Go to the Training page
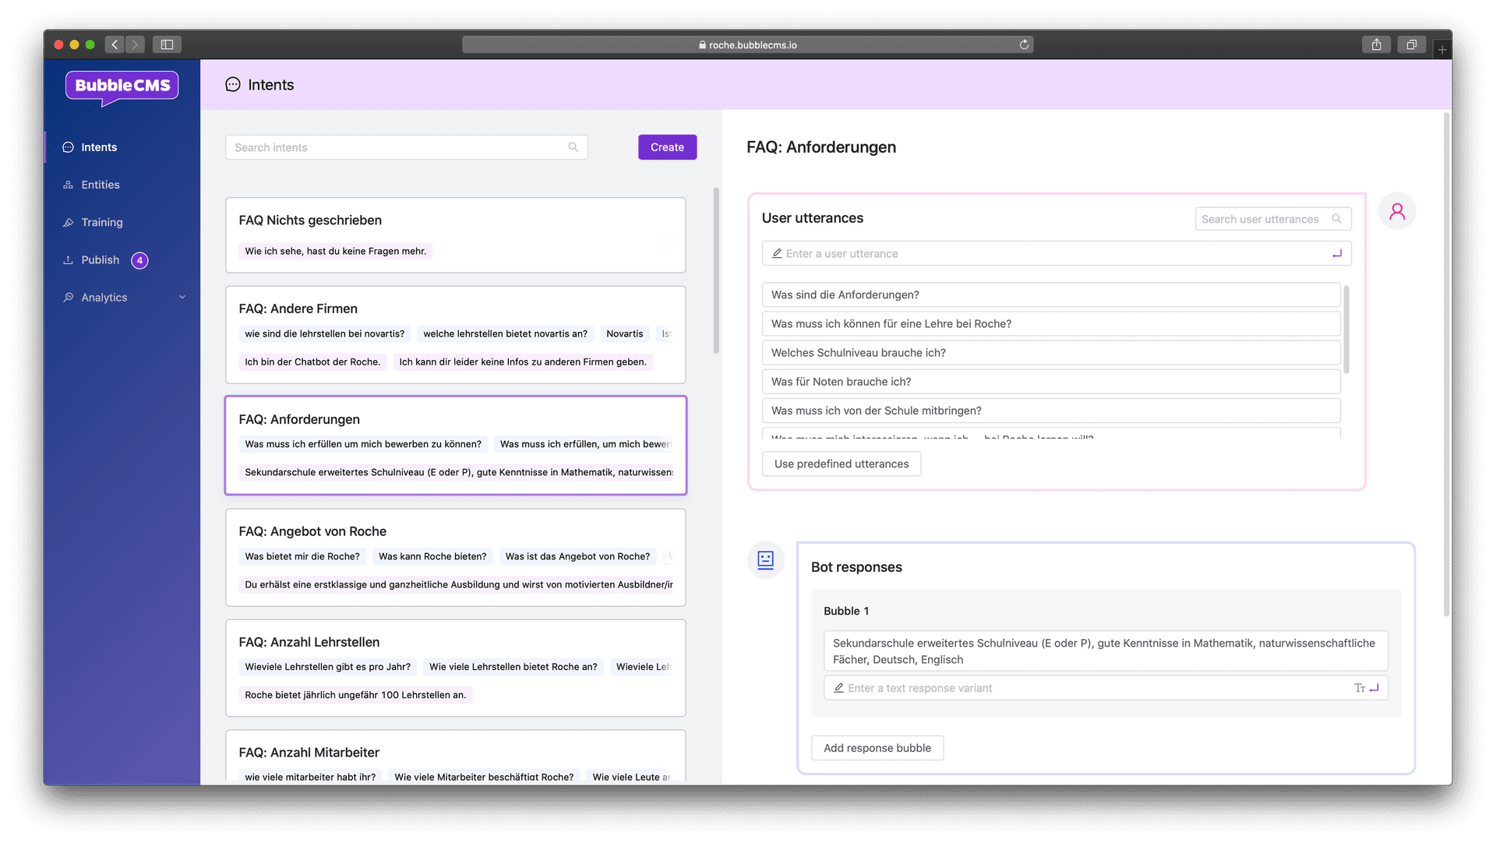Screen dimensions: 1496x843 pos(102,222)
